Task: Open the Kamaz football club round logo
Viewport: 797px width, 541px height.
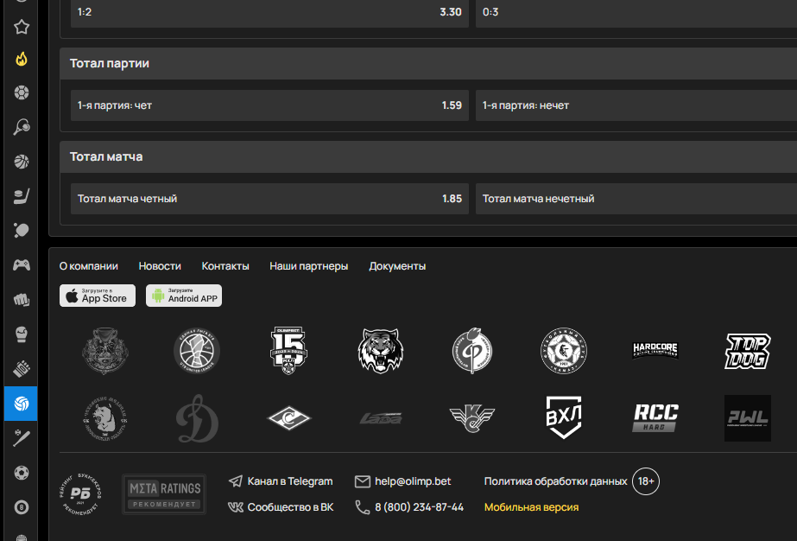Action: 564,351
